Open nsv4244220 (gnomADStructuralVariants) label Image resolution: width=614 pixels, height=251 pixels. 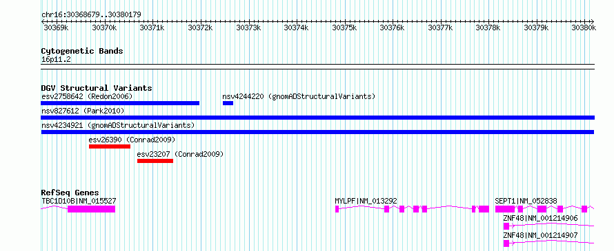click(x=299, y=96)
